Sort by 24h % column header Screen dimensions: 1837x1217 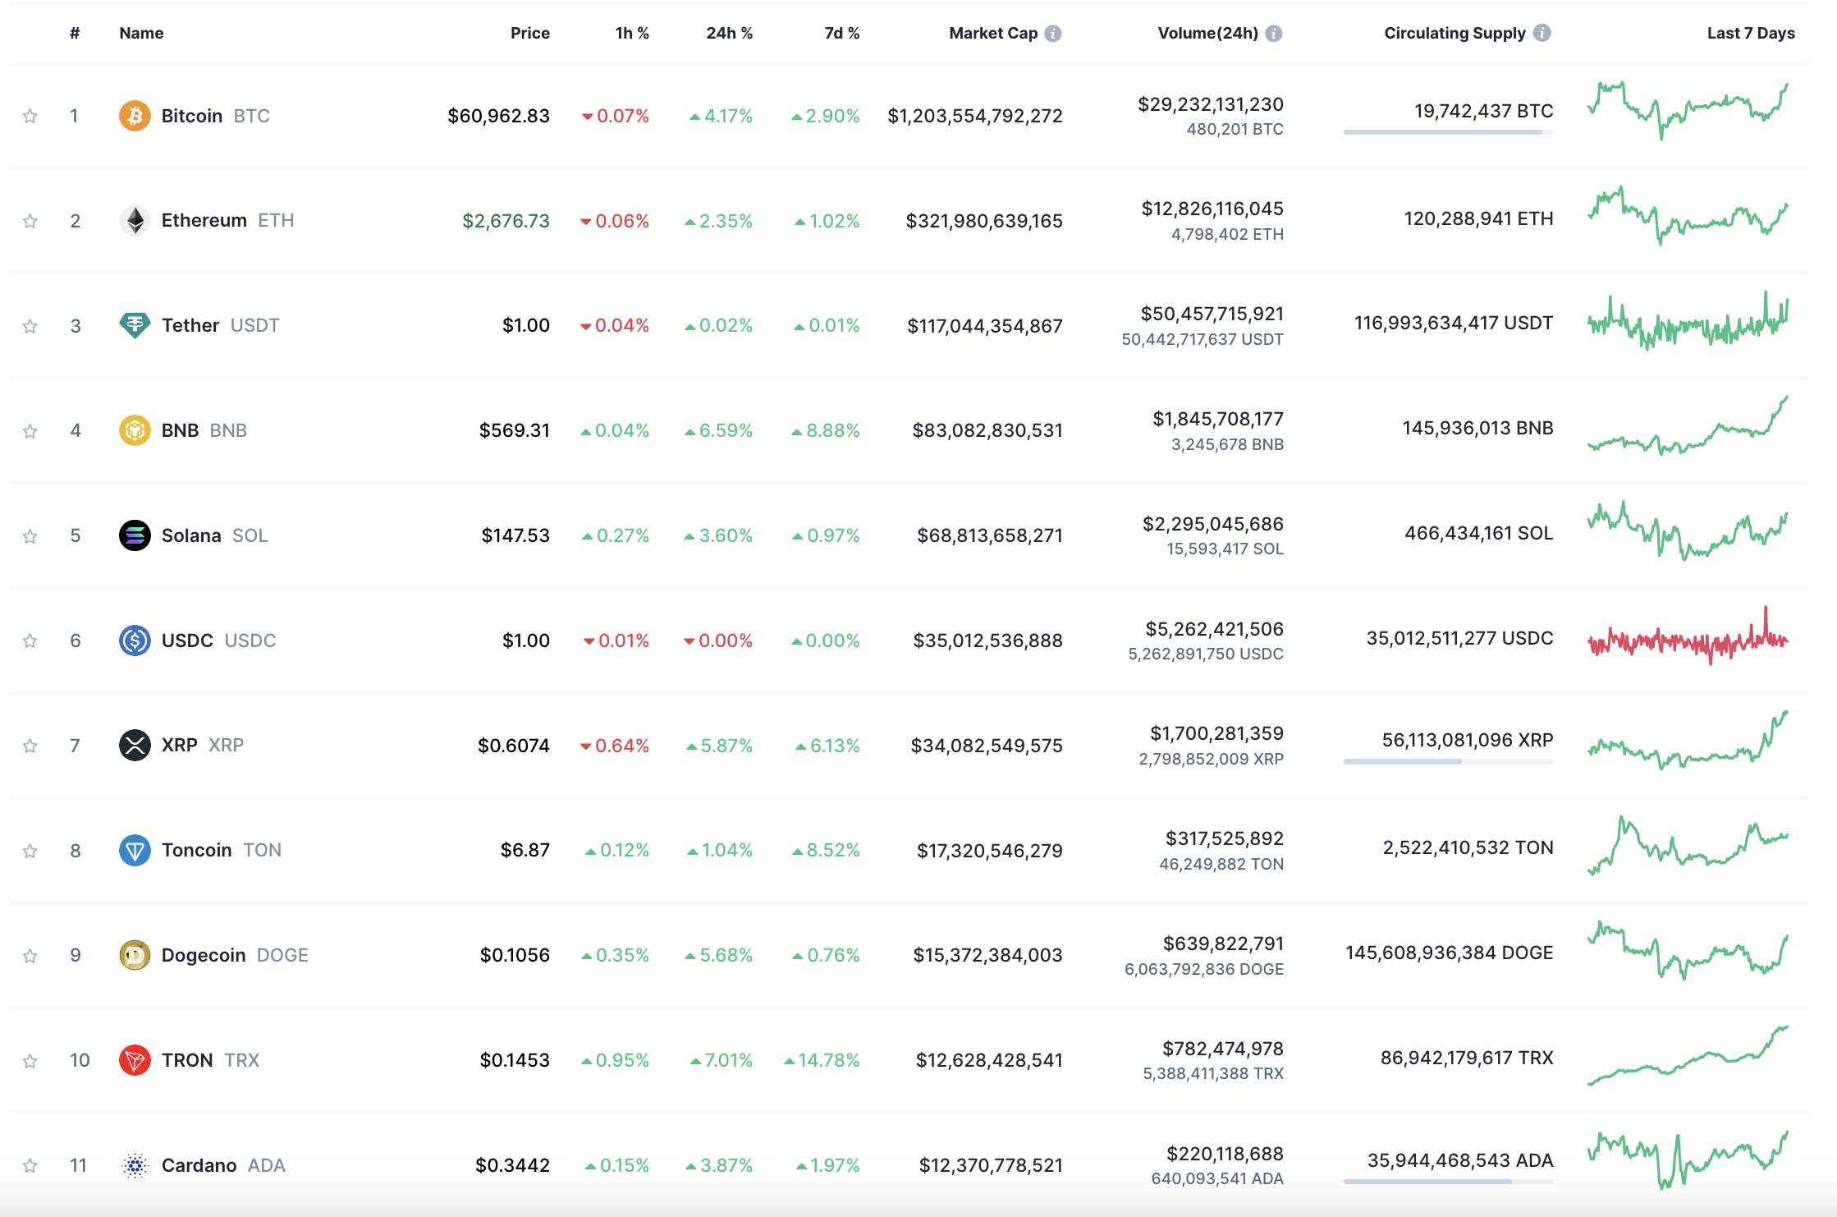click(x=729, y=33)
